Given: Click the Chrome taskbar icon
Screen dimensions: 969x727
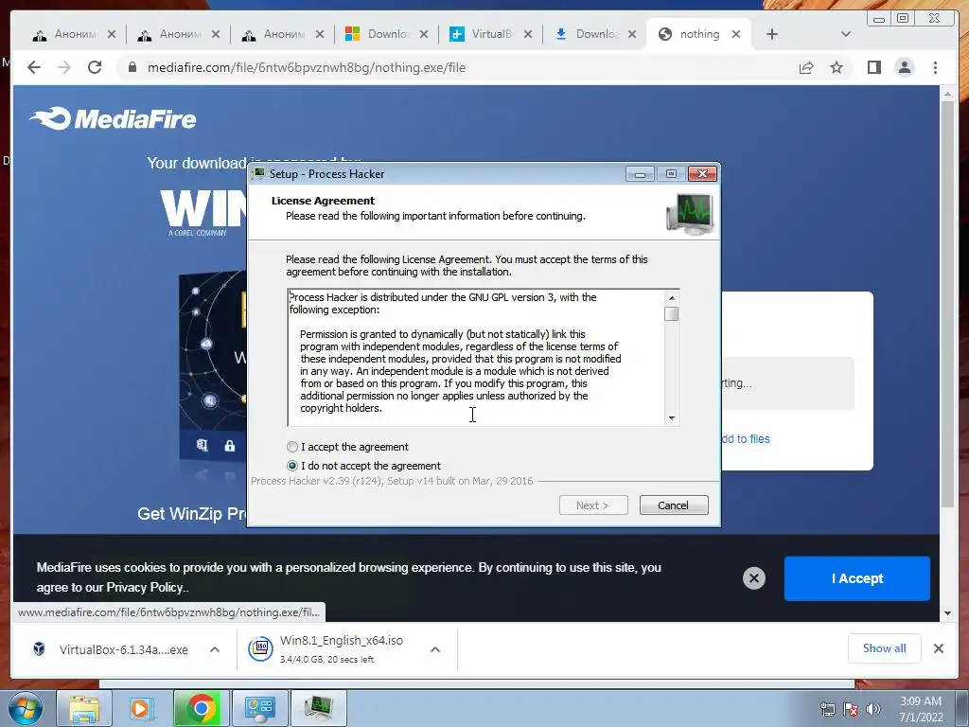Looking at the screenshot, I should pos(201,708).
